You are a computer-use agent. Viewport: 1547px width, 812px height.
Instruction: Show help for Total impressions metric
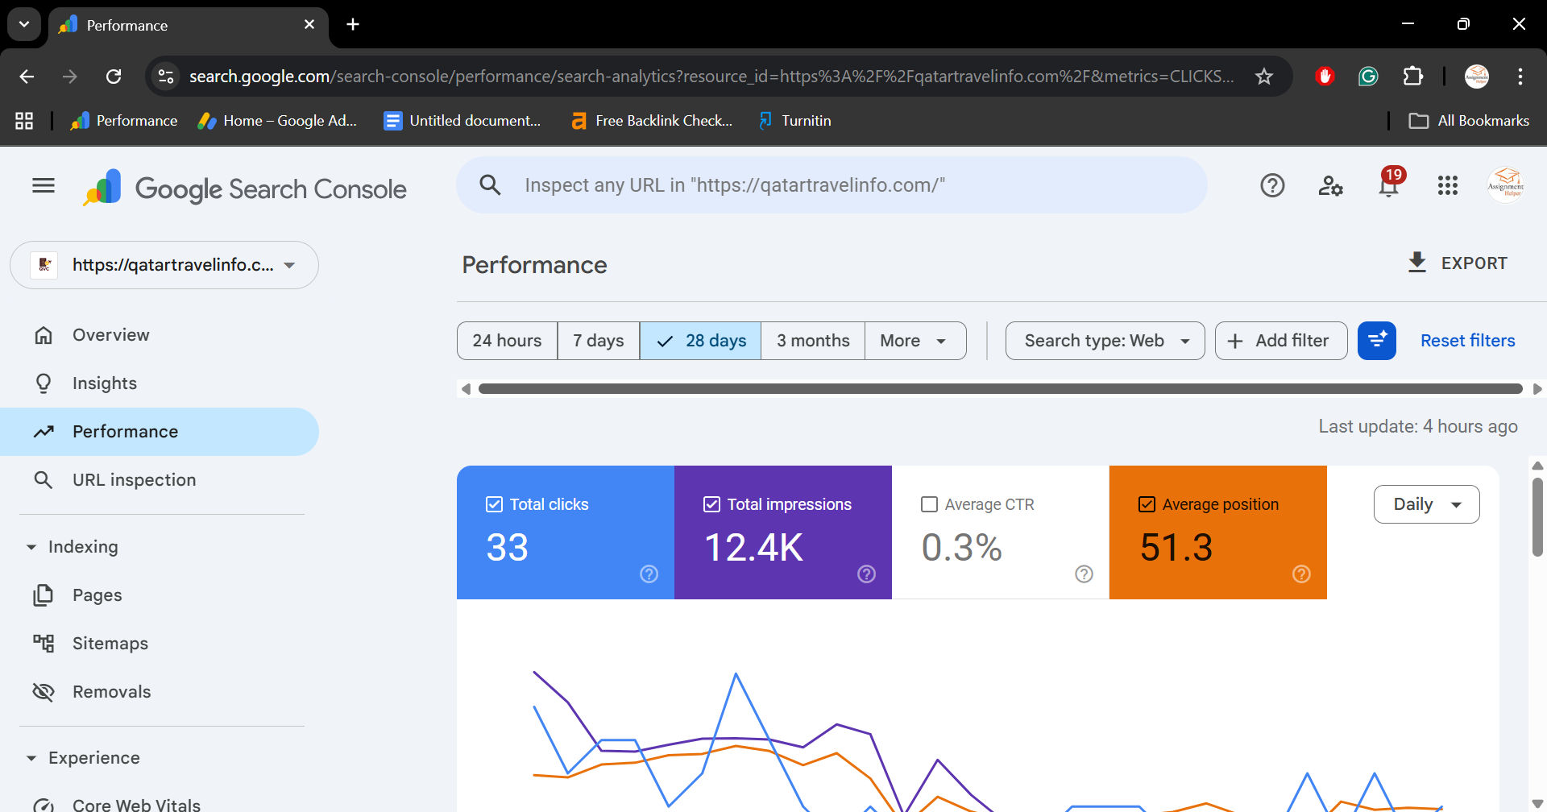point(866,574)
